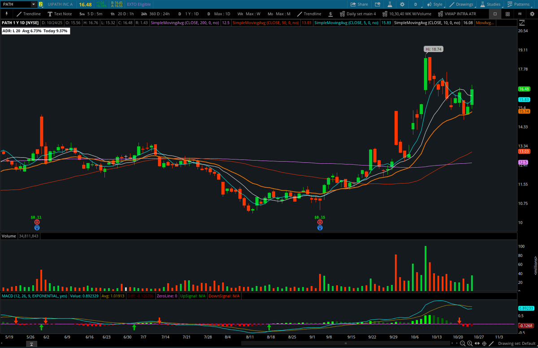This screenshot has height=348, width=538.
Task: Switch timeframe to 360 D : 24h
Action: (x=155, y=14)
